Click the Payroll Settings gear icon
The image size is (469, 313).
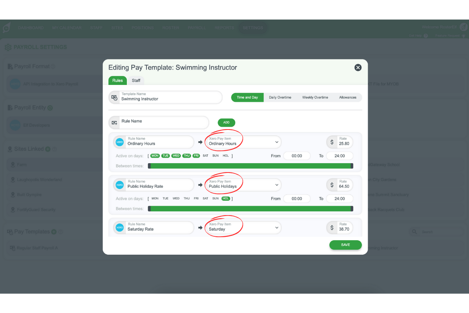click(x=8, y=47)
